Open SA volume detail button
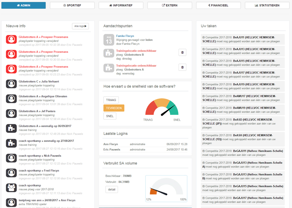The image size is (292, 208). 111,190
